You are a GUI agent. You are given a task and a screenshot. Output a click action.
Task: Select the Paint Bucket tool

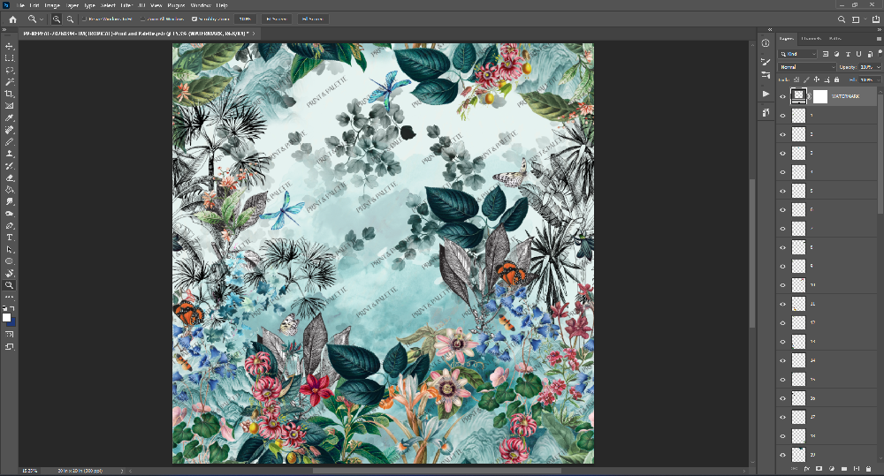(x=9, y=190)
